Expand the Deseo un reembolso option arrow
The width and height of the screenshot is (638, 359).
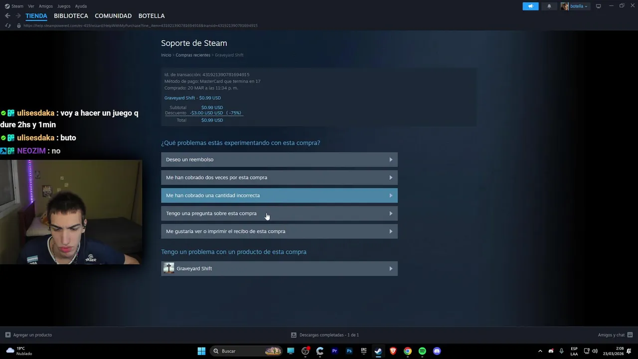click(x=391, y=160)
